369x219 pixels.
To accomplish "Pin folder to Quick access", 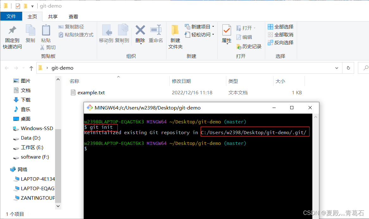I will click(12, 37).
